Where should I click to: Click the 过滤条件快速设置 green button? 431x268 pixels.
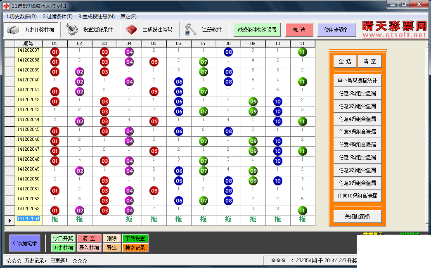(257, 30)
